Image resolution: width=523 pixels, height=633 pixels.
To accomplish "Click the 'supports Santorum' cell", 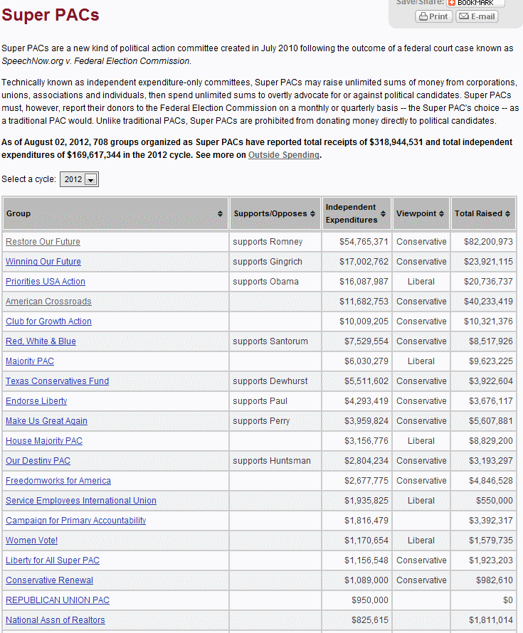I will click(275, 341).
